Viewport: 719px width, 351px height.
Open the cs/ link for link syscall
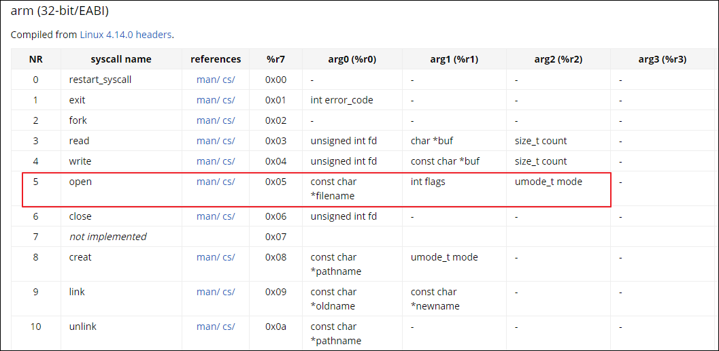pos(229,292)
